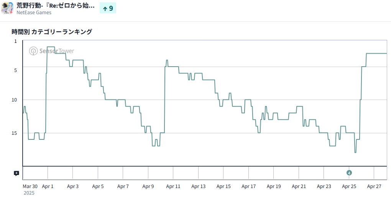This screenshot has width=391, height=198.
Task: Click the 時間別 カテゴリーランキング chart heading
Action: point(52,32)
